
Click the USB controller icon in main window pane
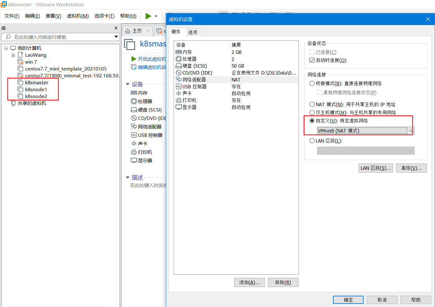[134, 135]
